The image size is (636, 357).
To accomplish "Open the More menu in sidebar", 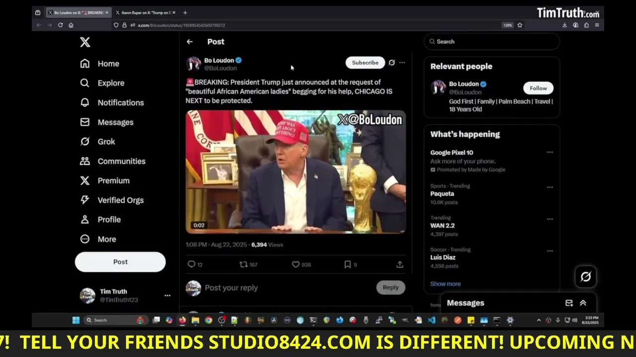I will coord(98,239).
